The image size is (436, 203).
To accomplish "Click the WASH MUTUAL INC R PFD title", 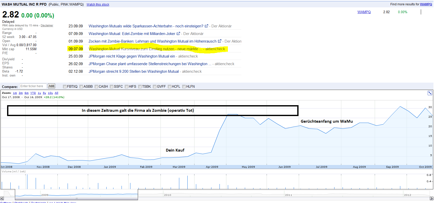I will 24,4.
